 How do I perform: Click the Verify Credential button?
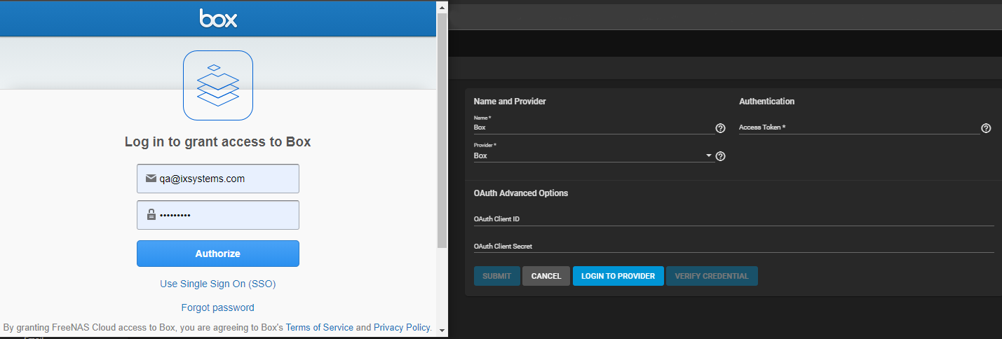tap(712, 276)
